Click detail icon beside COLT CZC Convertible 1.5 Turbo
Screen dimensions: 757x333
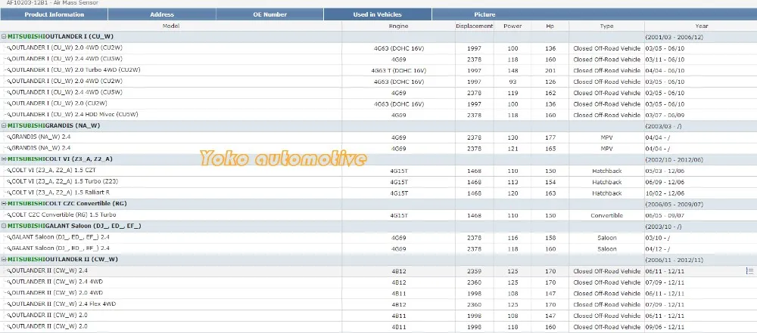coord(8,215)
